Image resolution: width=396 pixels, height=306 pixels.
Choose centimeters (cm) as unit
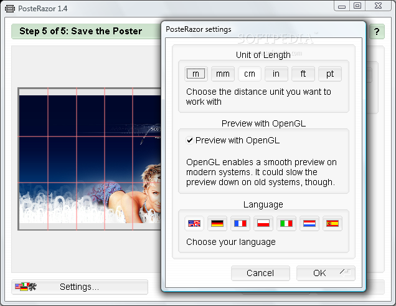[250, 74]
